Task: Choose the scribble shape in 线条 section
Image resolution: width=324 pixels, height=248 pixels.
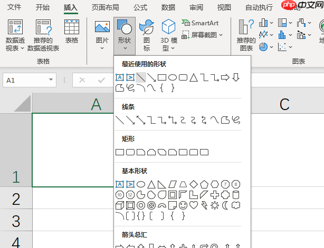Action: point(236,120)
